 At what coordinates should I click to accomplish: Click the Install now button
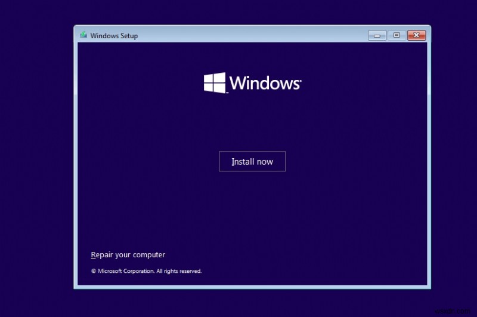pos(252,161)
